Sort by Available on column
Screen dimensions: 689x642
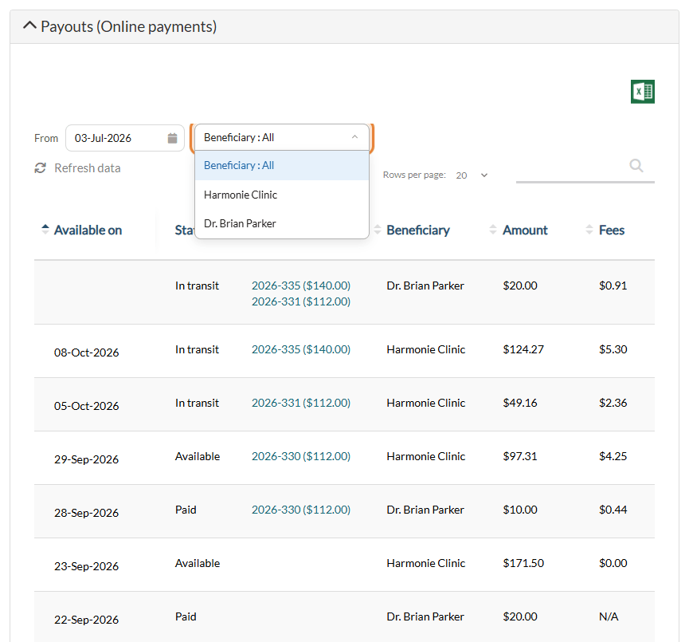pos(45,229)
